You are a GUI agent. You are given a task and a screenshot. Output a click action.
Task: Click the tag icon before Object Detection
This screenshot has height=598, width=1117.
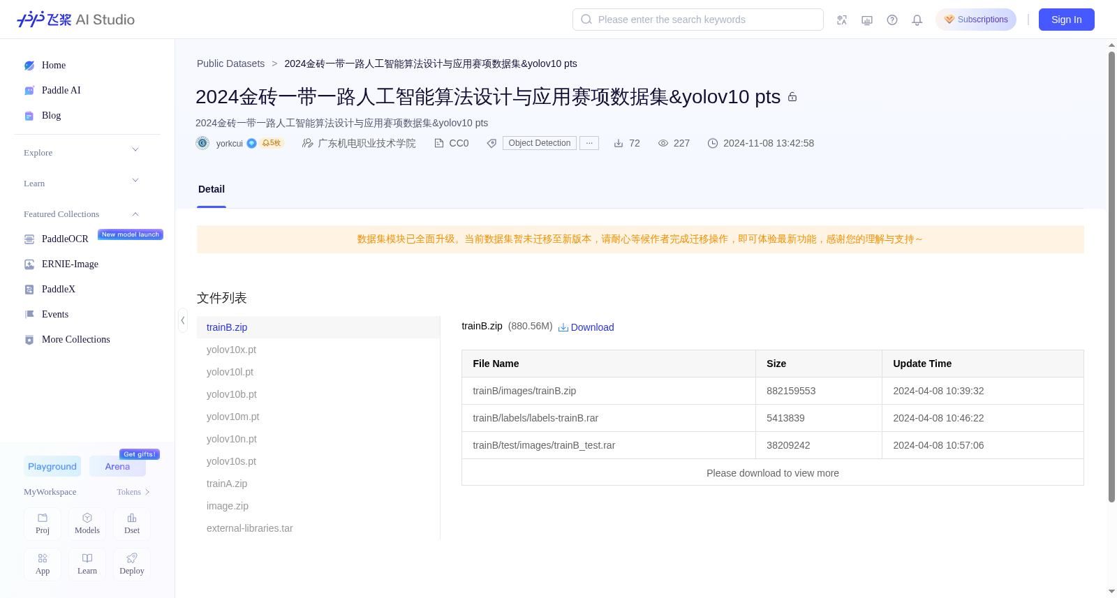pos(491,143)
